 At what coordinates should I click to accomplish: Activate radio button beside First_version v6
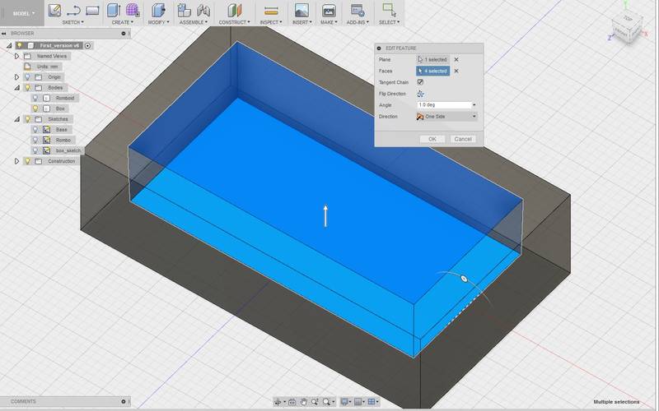88,45
